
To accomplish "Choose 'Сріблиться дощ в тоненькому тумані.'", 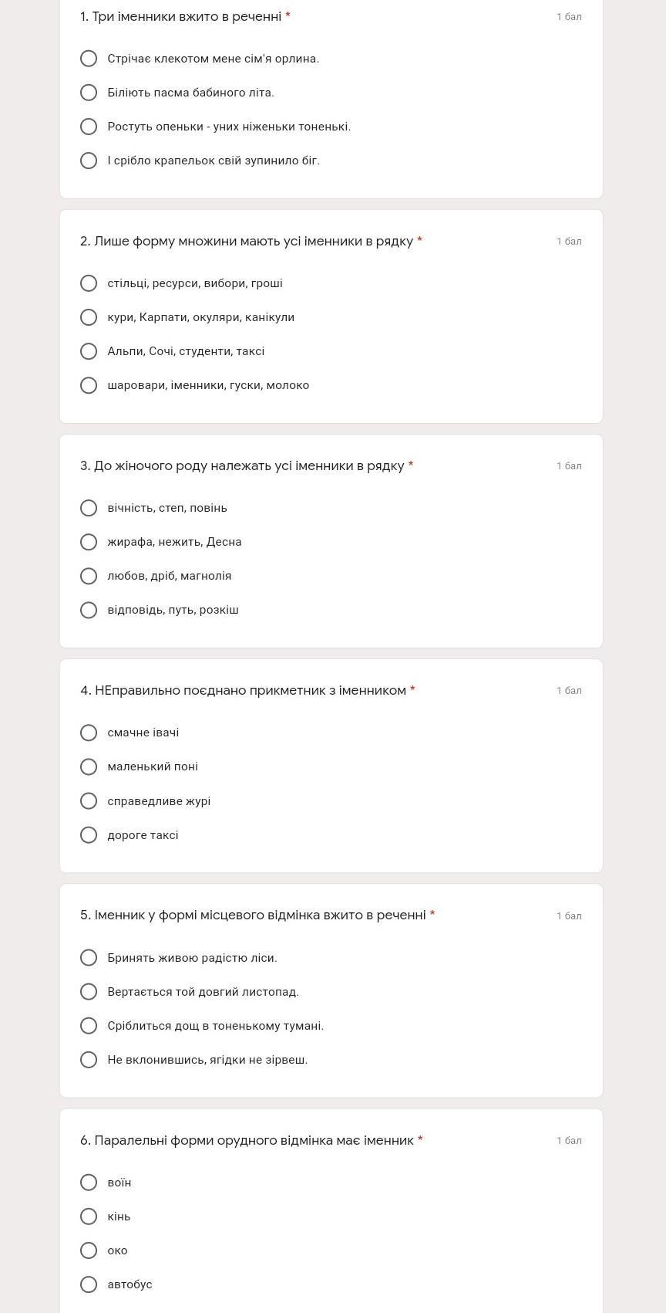I will [89, 1026].
